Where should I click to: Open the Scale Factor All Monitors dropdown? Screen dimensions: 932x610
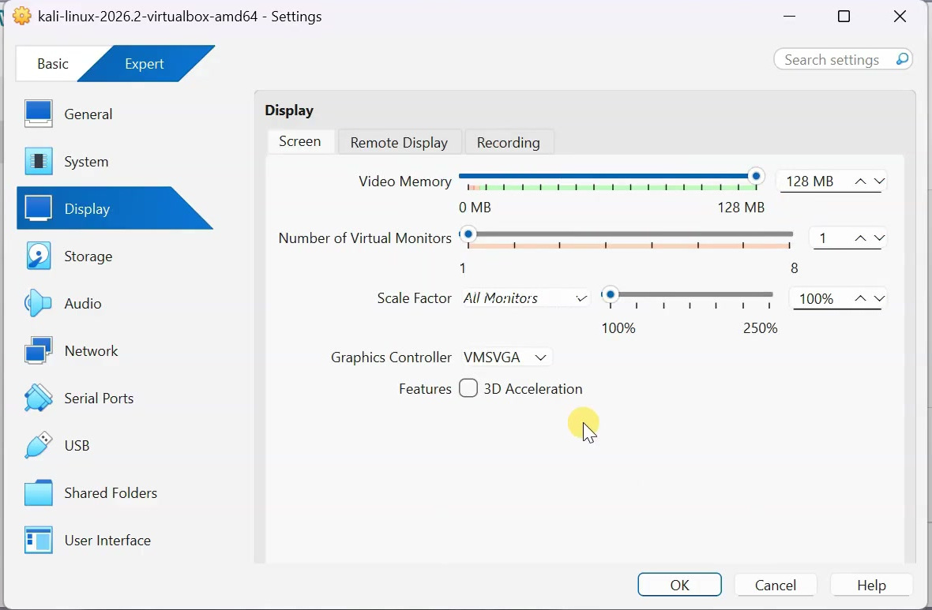click(x=525, y=298)
